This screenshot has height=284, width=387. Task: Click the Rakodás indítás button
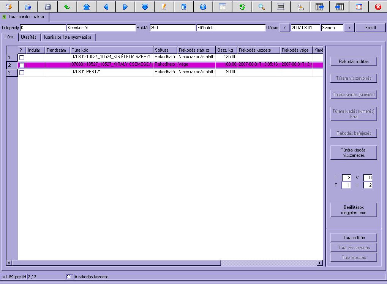pos(353,62)
